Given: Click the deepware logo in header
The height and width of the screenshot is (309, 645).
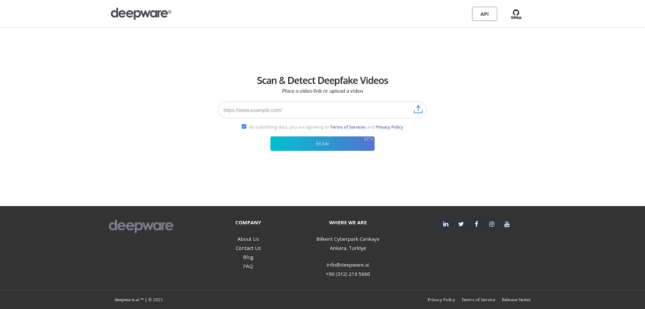Looking at the screenshot, I should pos(141,14).
